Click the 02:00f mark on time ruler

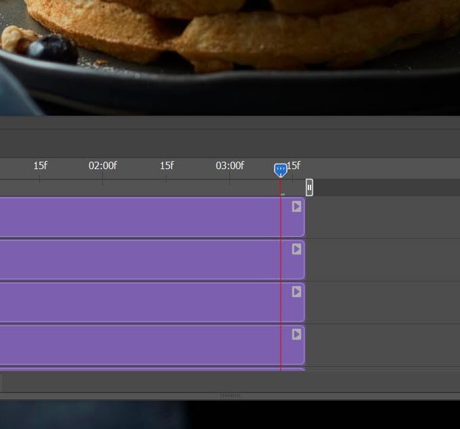(x=103, y=166)
